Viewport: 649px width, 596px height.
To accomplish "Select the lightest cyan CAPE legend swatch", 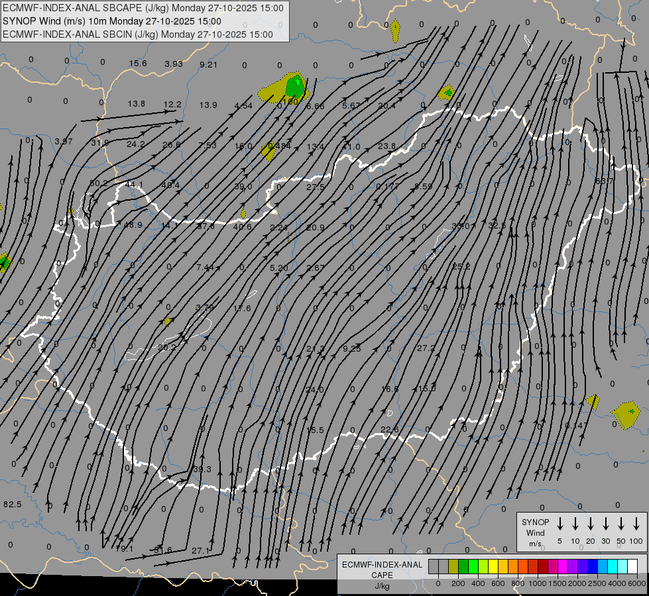I will [x=622, y=567].
